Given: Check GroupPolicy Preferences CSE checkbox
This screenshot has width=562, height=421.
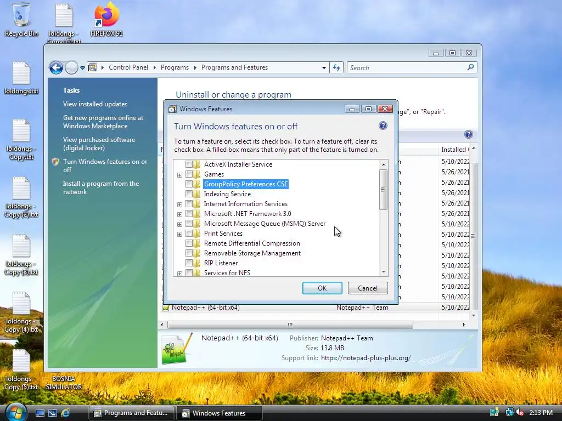Looking at the screenshot, I should pos(189,184).
